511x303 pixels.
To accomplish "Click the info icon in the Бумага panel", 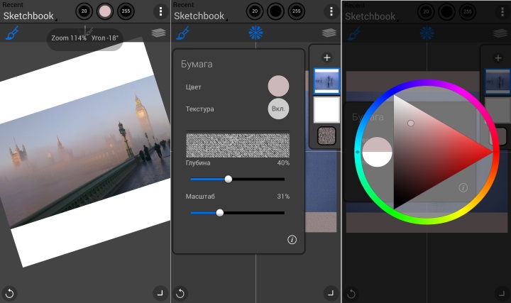I will point(292,240).
